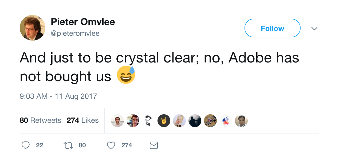View the 80 Retweets list
Viewport: 339px width, 165px height.
tap(40, 120)
